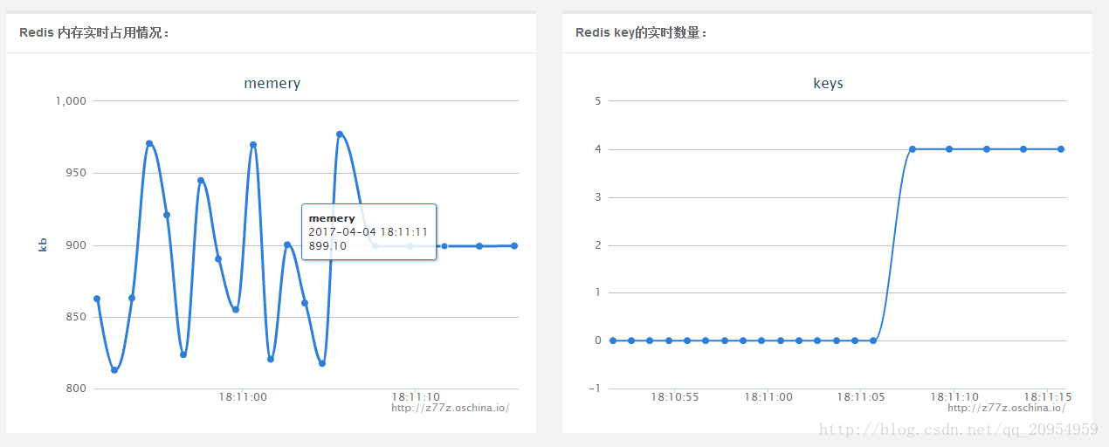Click the first keys data point at value 4
The height and width of the screenshot is (447, 1109).
tap(913, 149)
